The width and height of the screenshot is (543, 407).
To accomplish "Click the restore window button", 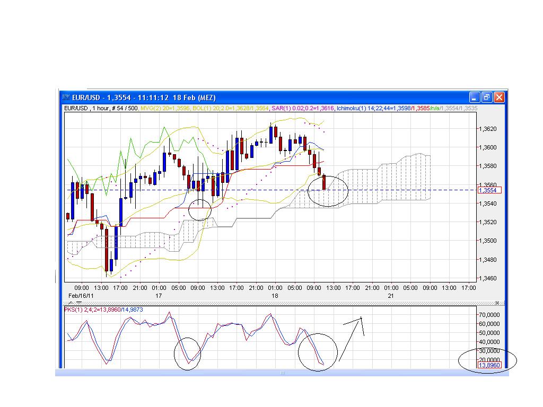I will click(x=486, y=97).
